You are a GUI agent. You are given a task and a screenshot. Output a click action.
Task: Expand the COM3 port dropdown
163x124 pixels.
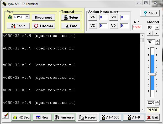(27, 17)
